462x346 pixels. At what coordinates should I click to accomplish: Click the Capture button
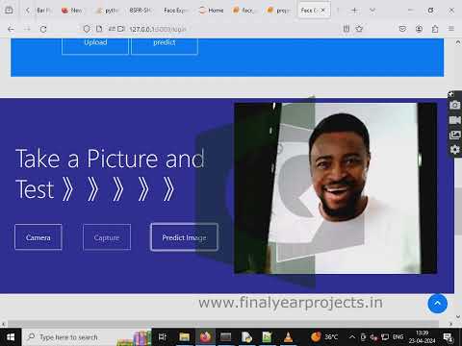[107, 237]
